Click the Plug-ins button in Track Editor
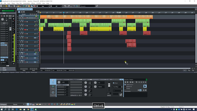Viewport: 197px width, 111px height. coord(2,43)
